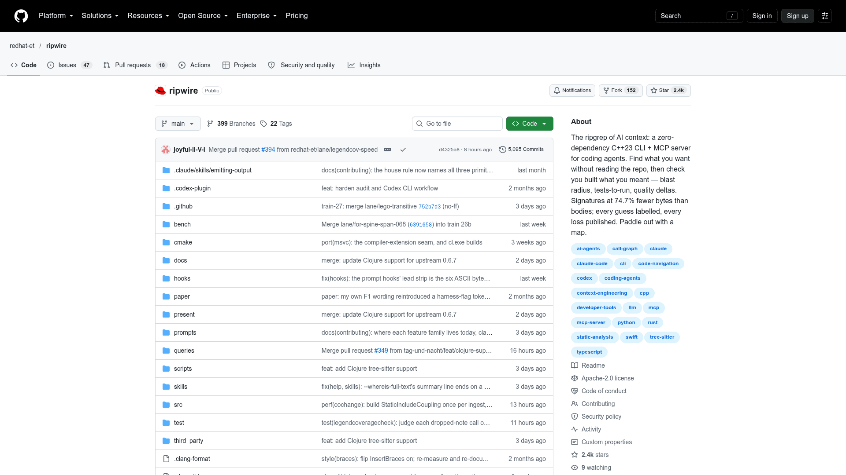Open the bench folder
846x475 pixels.
coord(182,224)
